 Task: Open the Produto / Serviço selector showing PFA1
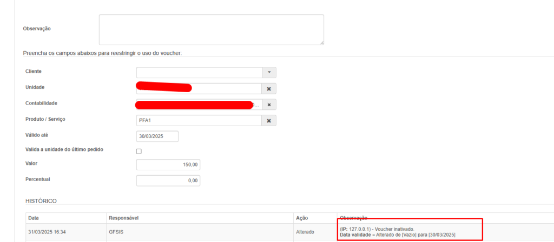click(199, 121)
